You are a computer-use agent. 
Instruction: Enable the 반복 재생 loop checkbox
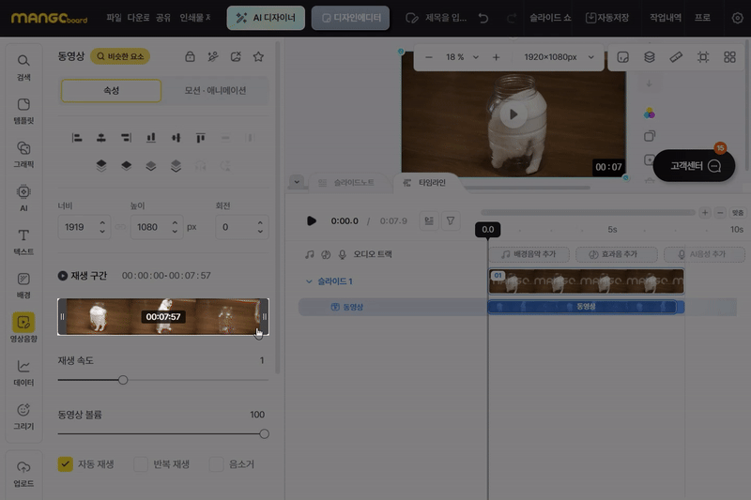click(141, 464)
